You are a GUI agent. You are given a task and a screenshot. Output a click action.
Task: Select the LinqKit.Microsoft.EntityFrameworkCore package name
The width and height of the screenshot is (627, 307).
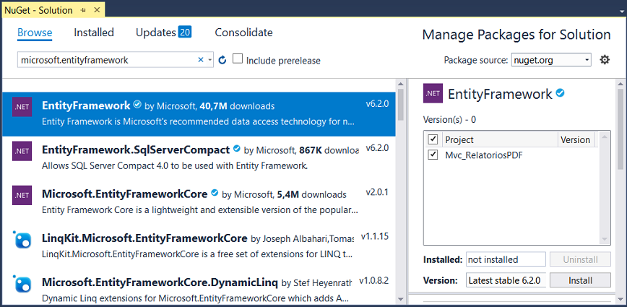(144, 238)
